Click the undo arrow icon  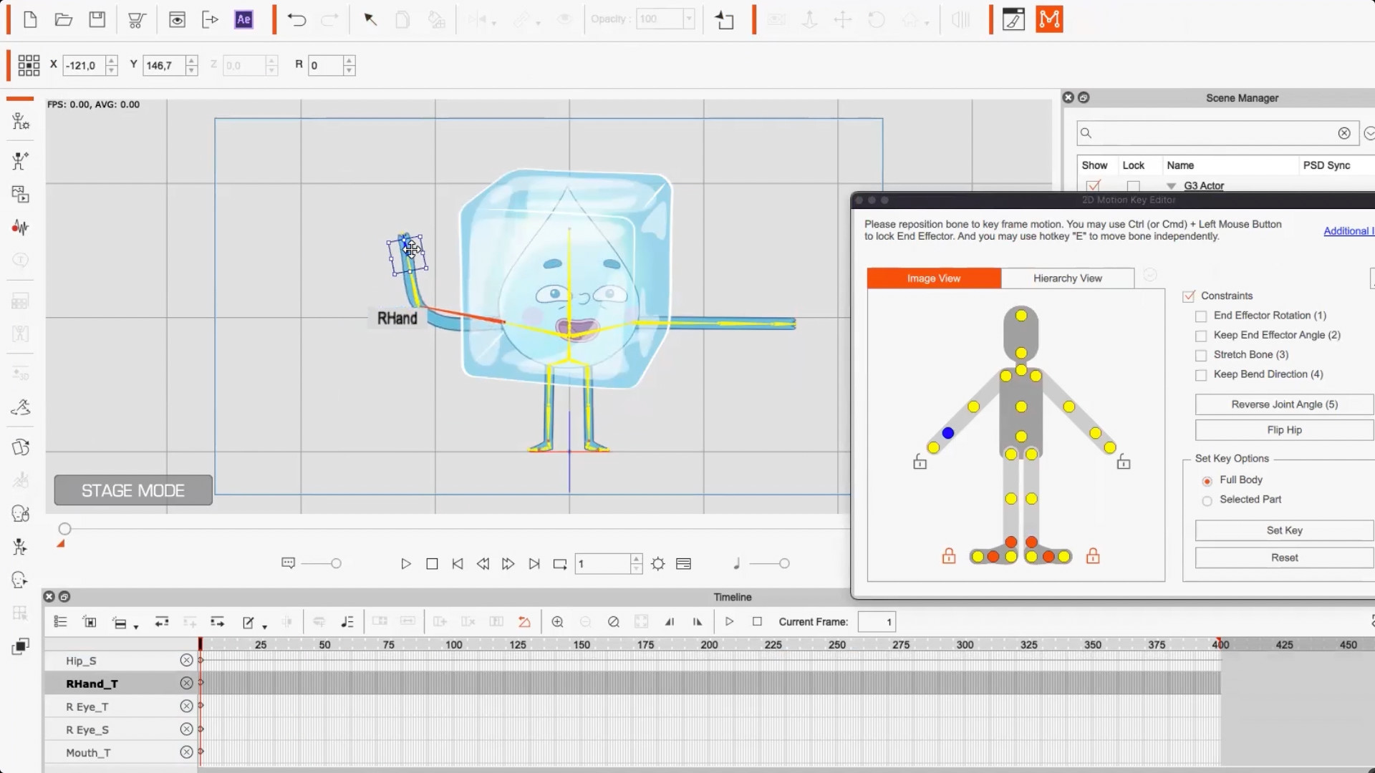point(296,19)
